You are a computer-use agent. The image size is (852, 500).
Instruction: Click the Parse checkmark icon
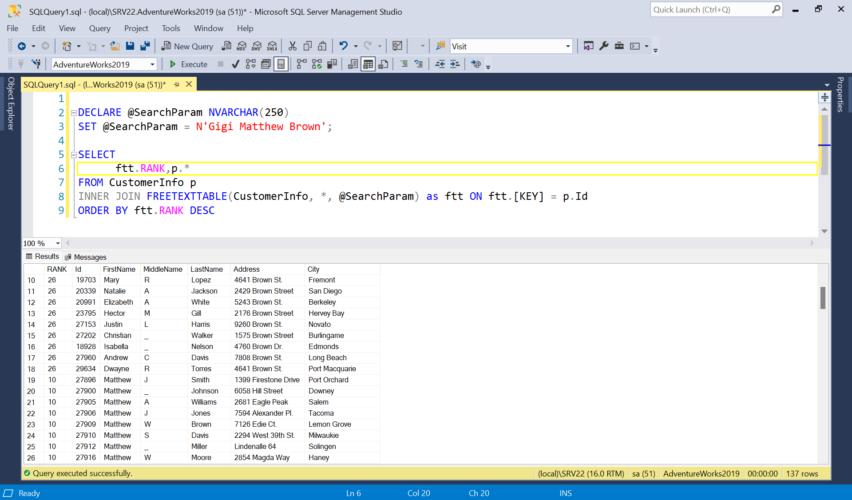(x=236, y=64)
